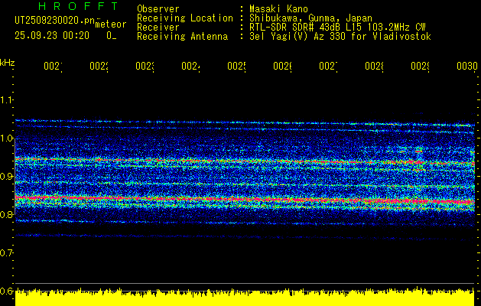Click the Receiving Location label

tap(185, 18)
